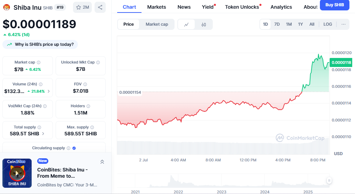Screen dimensions: 355x194
Task: Show Circulating supply info icon
Action: (68, 148)
